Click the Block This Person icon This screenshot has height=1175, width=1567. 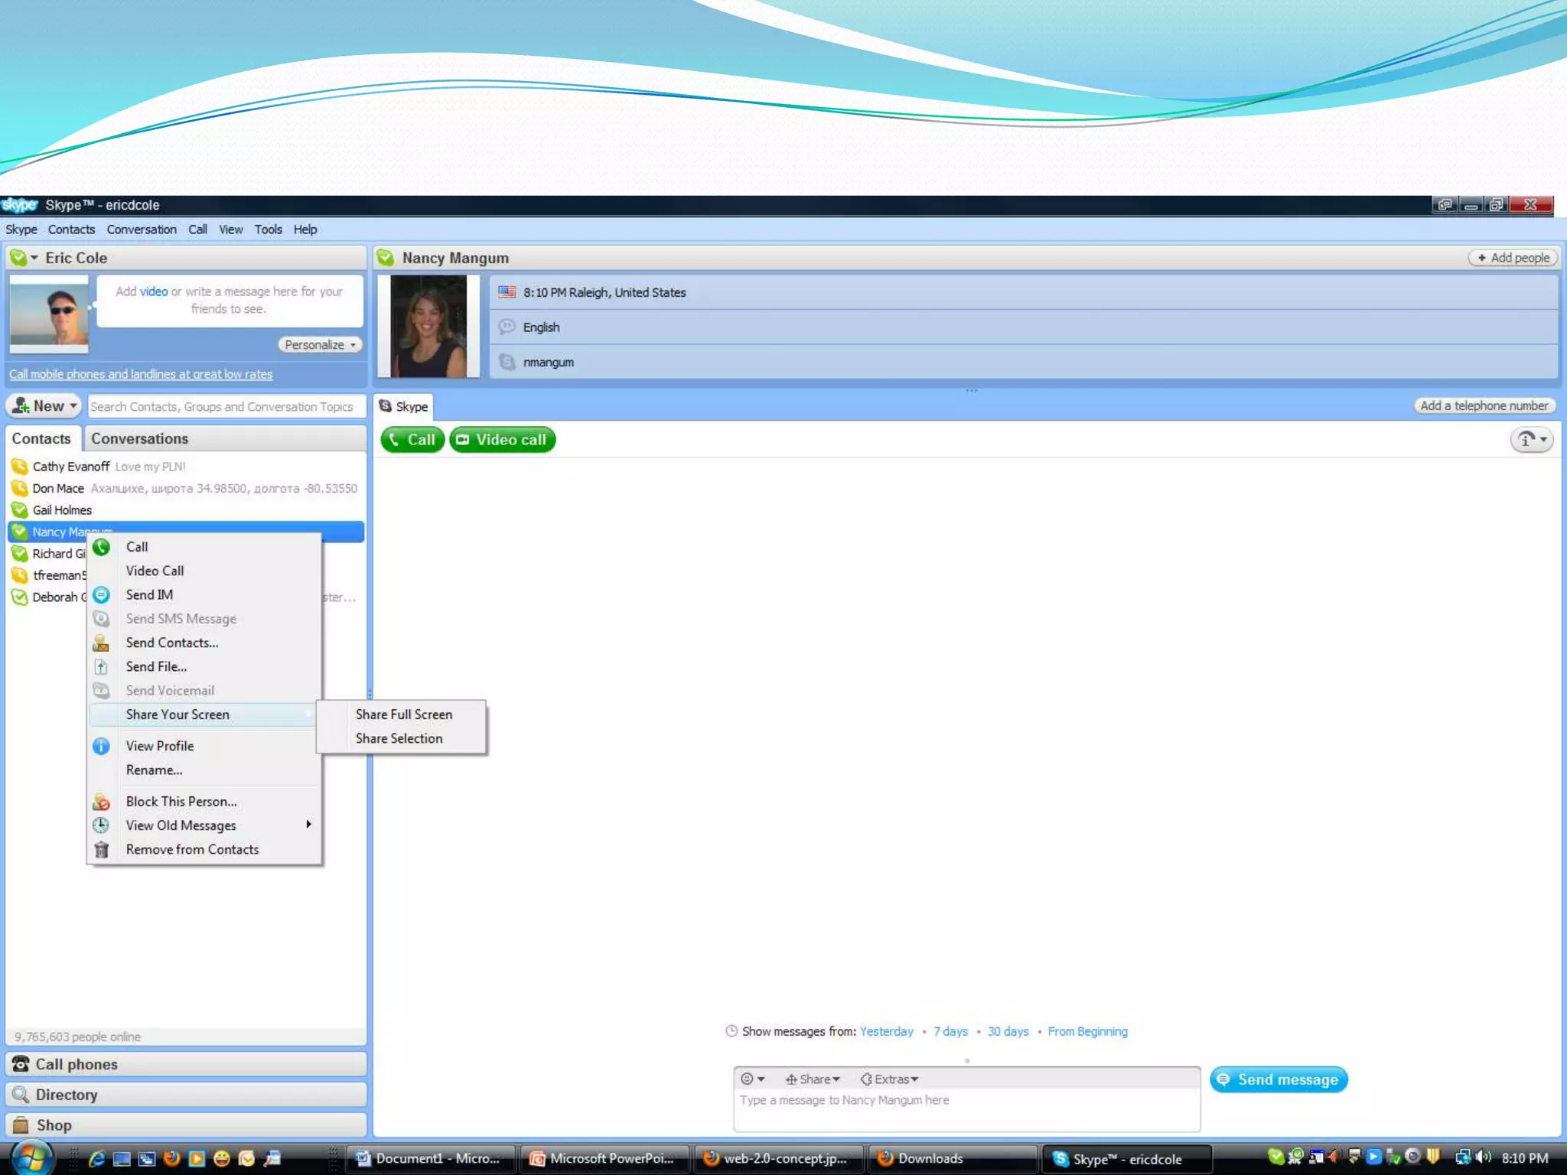[101, 802]
